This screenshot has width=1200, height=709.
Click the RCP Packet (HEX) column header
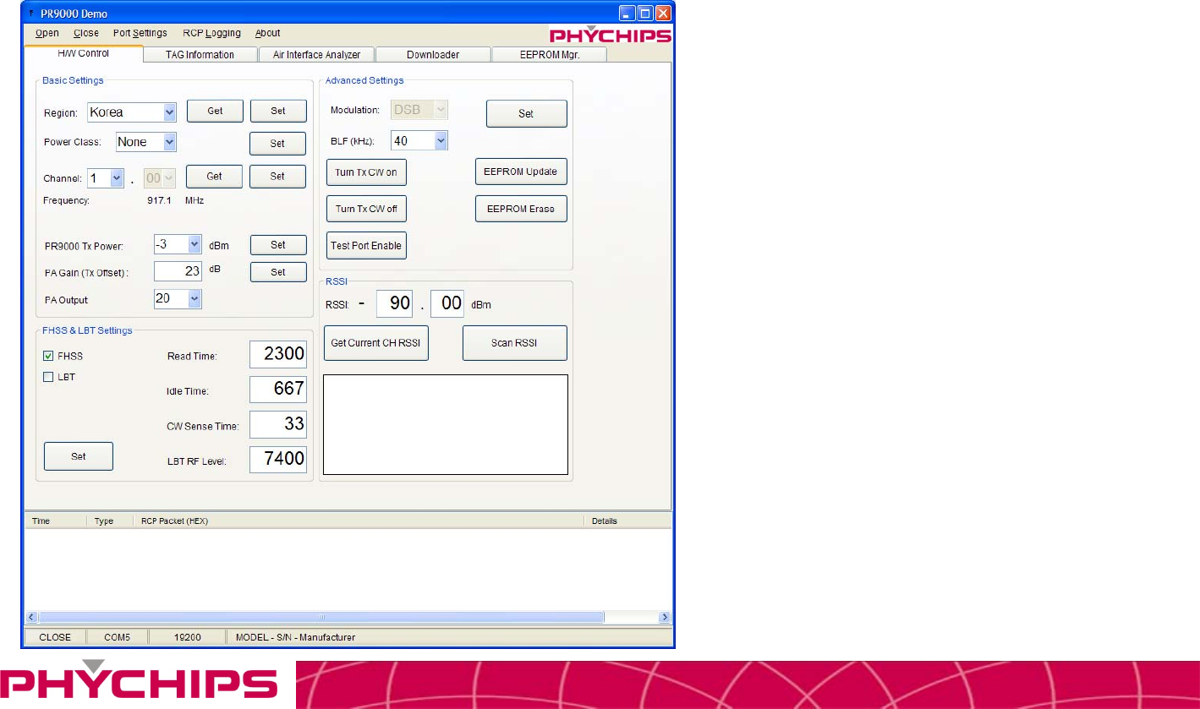click(x=359, y=521)
